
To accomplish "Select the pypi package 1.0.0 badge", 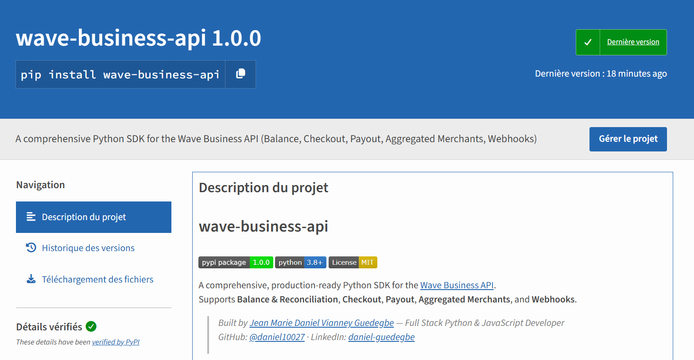I will (236, 262).
